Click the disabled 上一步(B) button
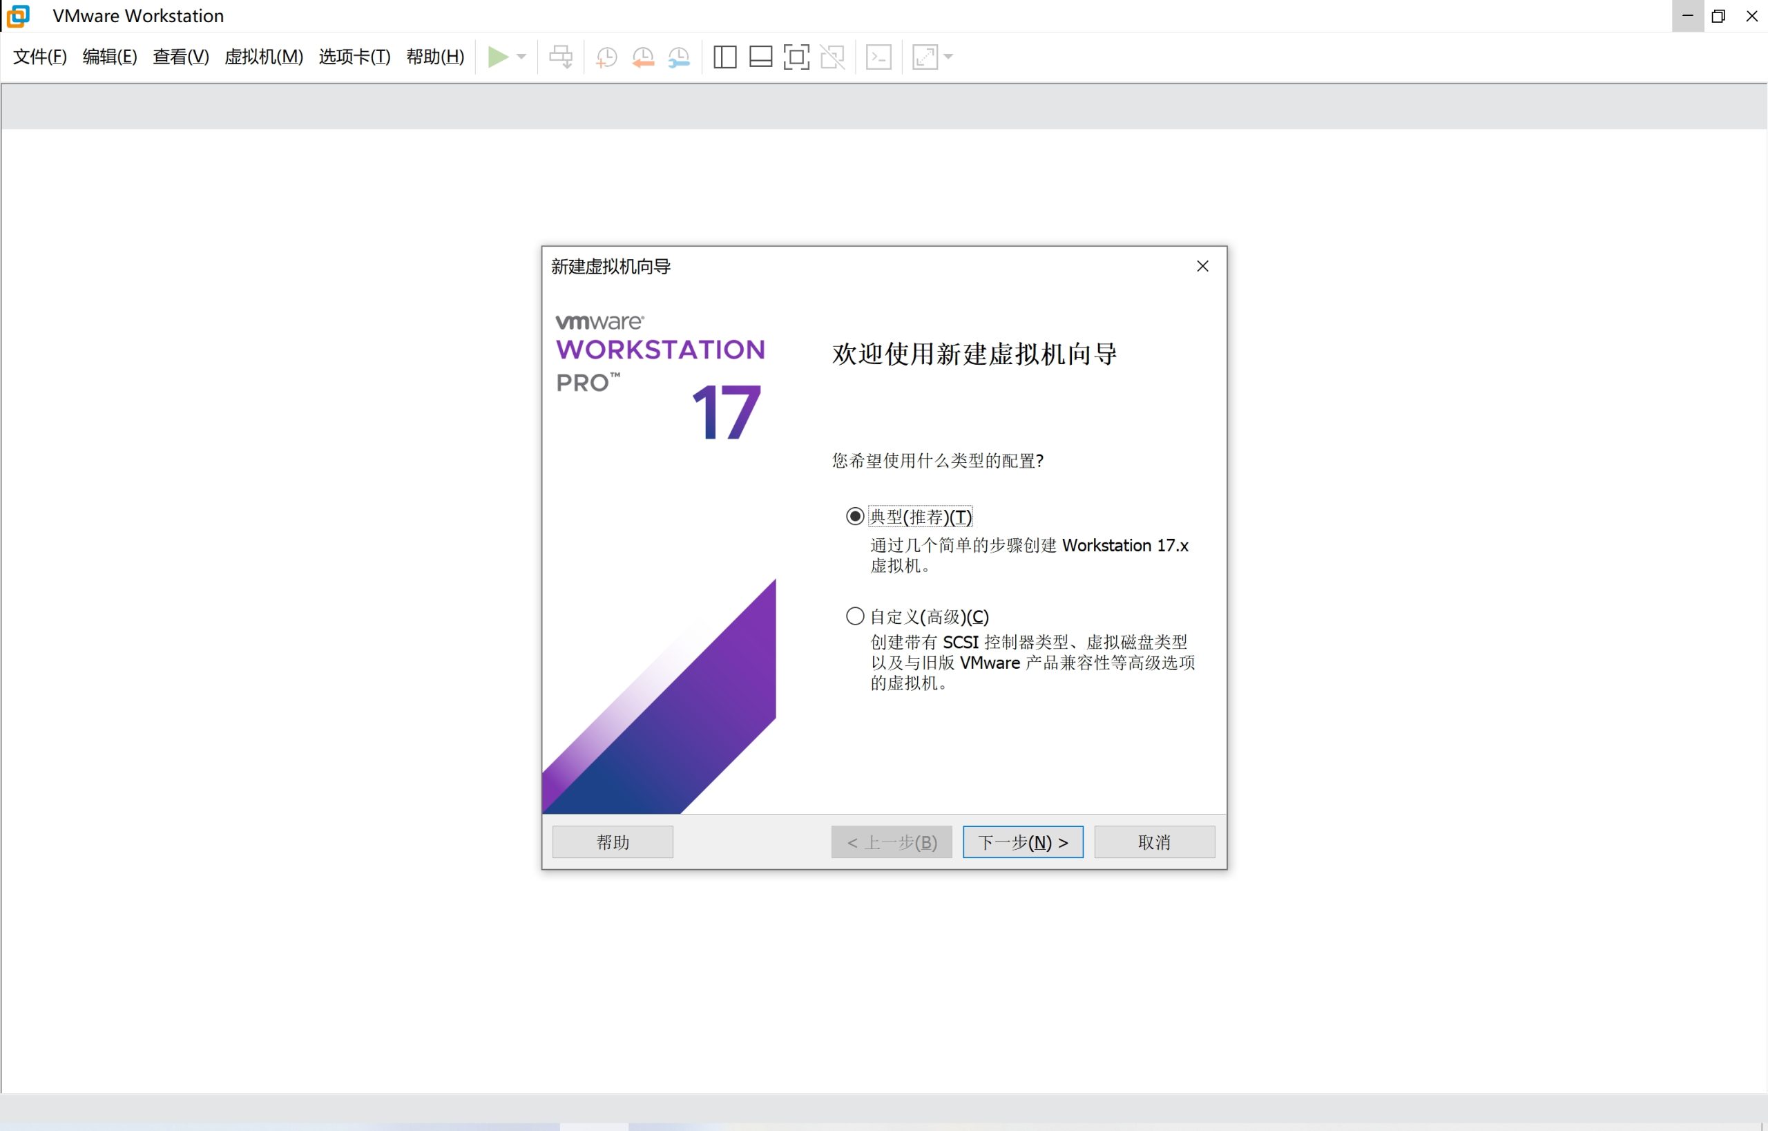This screenshot has height=1131, width=1768. (x=892, y=842)
